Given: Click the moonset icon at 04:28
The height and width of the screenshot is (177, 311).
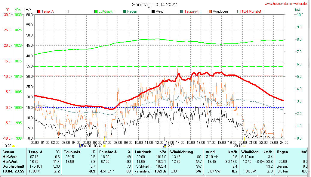Looking at the screenshot, I should (81, 146).
